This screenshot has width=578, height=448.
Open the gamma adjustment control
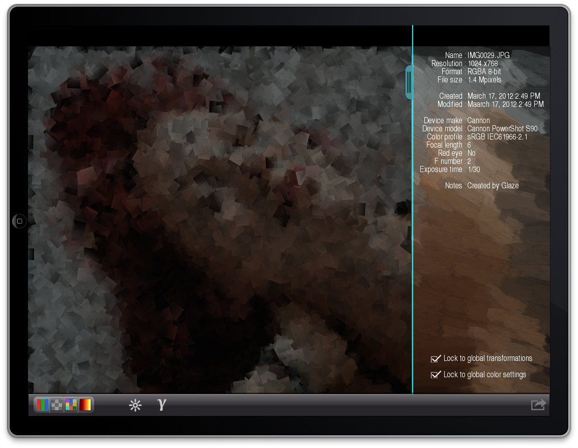[x=161, y=405]
